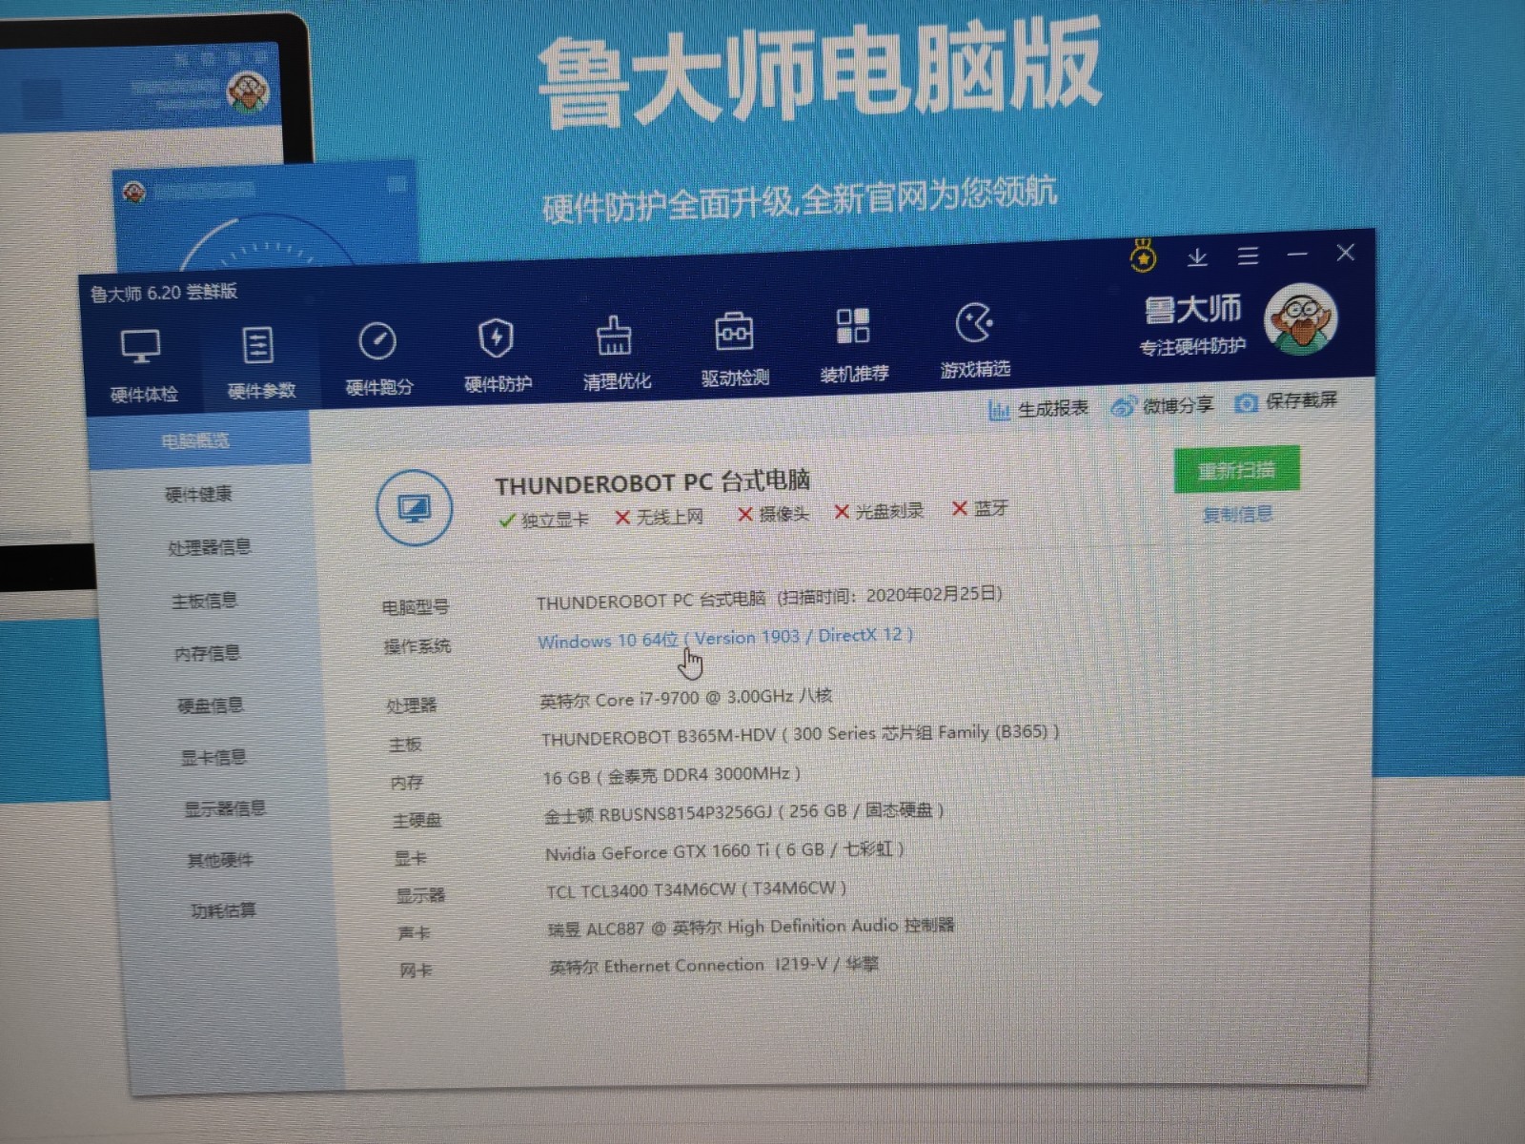Open the hamburger main menu

click(1248, 255)
